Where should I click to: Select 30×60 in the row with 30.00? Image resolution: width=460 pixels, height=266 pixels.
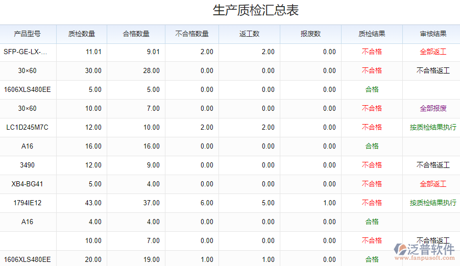click(x=27, y=70)
